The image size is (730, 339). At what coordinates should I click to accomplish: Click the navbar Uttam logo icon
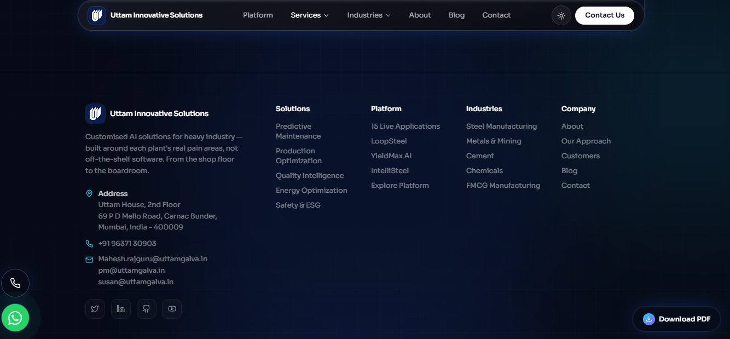click(x=97, y=15)
